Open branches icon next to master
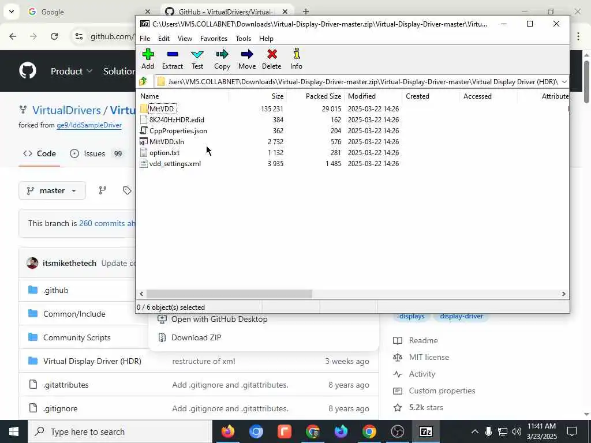This screenshot has height=443, width=591. (x=102, y=190)
